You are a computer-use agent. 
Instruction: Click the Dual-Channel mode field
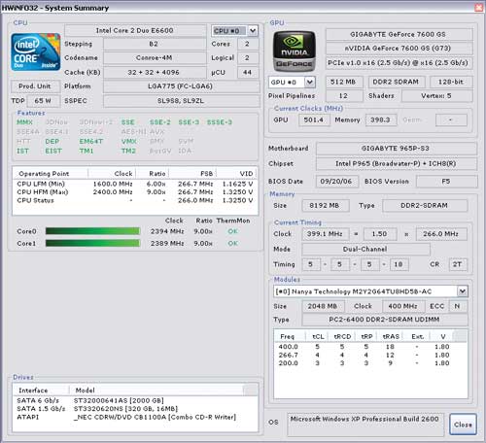pos(365,249)
